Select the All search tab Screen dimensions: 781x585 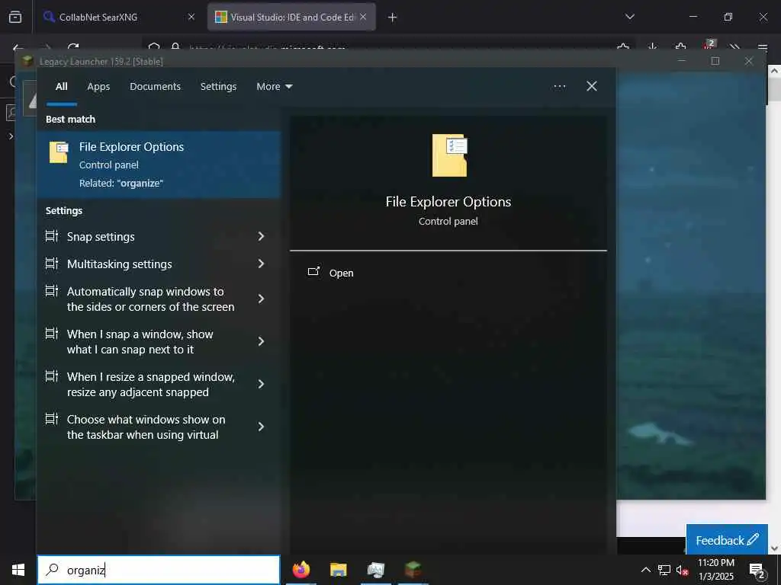tap(61, 87)
